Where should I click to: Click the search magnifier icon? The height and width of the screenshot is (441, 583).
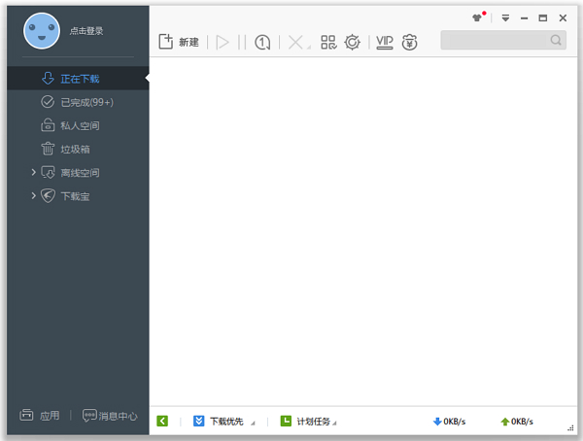[x=556, y=40]
